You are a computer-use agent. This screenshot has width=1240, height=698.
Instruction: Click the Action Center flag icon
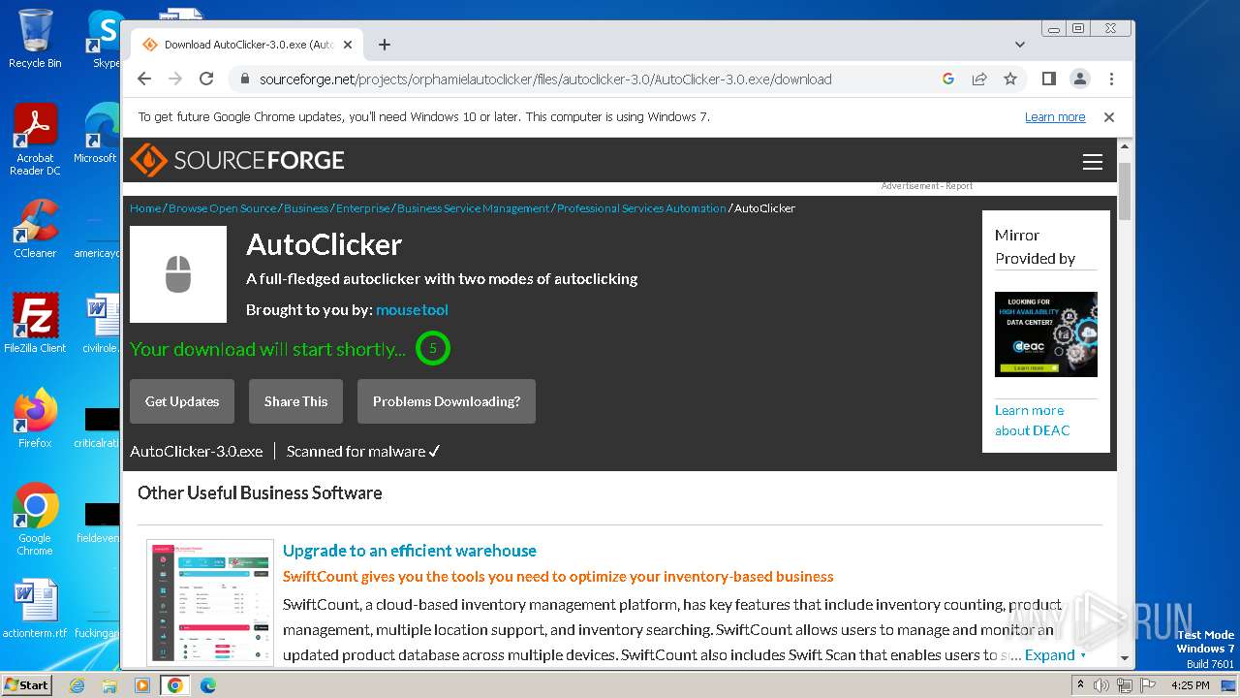point(1148,685)
